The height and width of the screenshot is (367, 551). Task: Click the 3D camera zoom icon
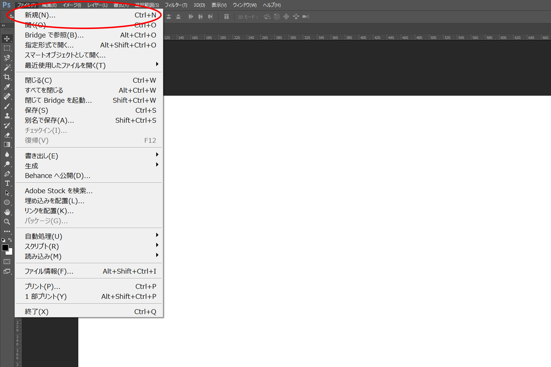pyautogui.click(x=306, y=17)
